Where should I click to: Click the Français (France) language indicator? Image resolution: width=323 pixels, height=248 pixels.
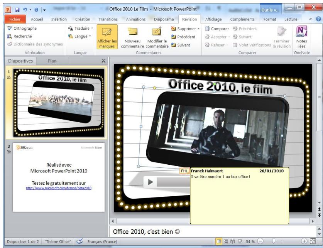102,241
